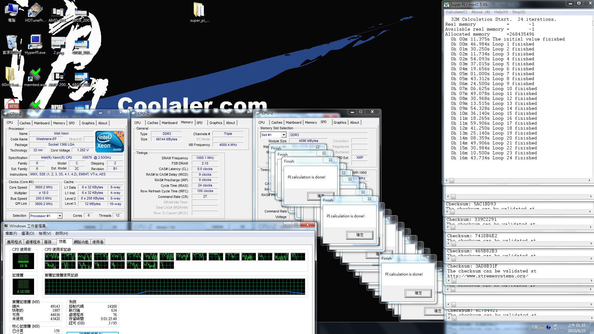Click the Super PI log horizontal scrollbar thumb
This screenshot has width=594, height=334.
452,181
